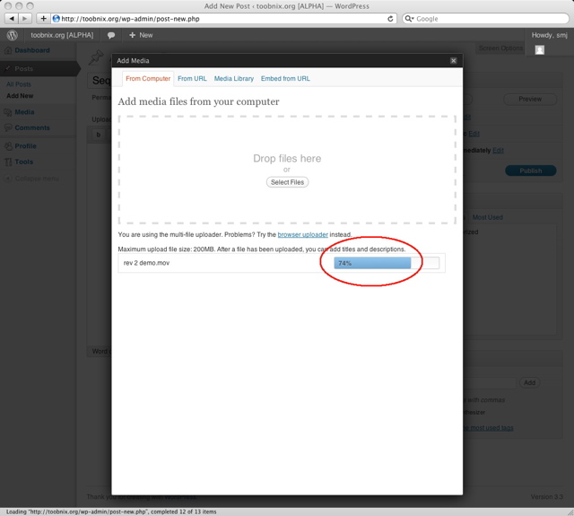Screen dimensions: 574x516
Task: Expand the Screen Options panel
Action: tap(500, 48)
